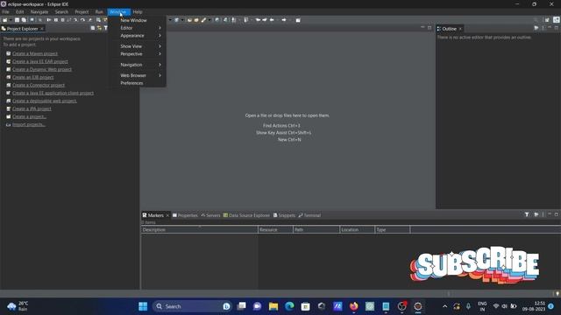Sort Markers by Location column header
Viewport: 561px width, 315px height.
(x=357, y=229)
